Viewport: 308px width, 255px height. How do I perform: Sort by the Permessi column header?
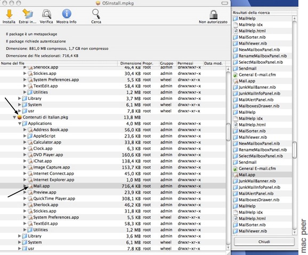point(190,63)
